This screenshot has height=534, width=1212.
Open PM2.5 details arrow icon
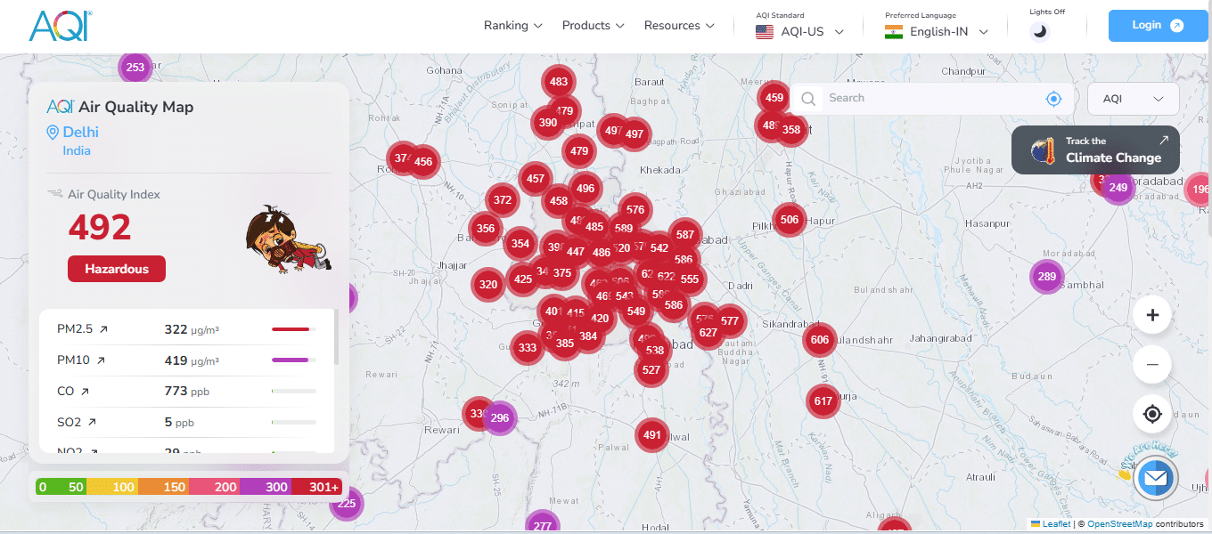[x=103, y=329]
